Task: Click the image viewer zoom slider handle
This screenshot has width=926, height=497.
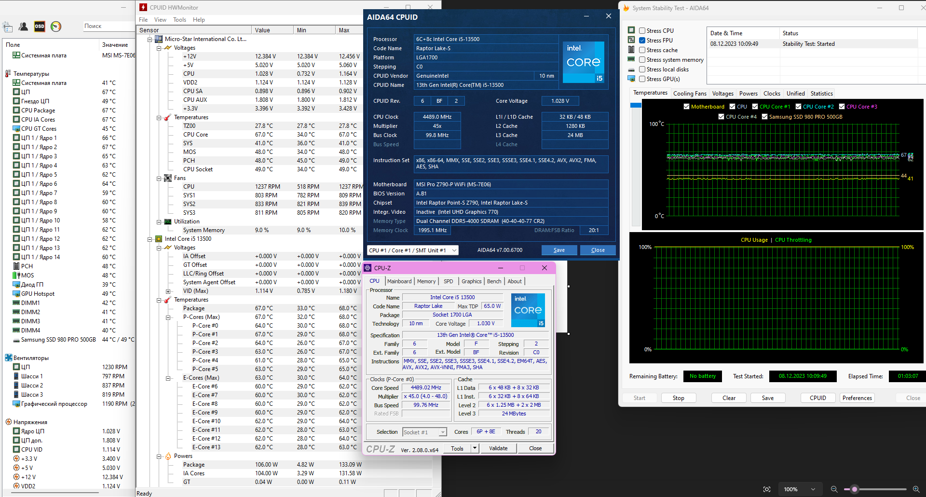Action: pyautogui.click(x=855, y=489)
